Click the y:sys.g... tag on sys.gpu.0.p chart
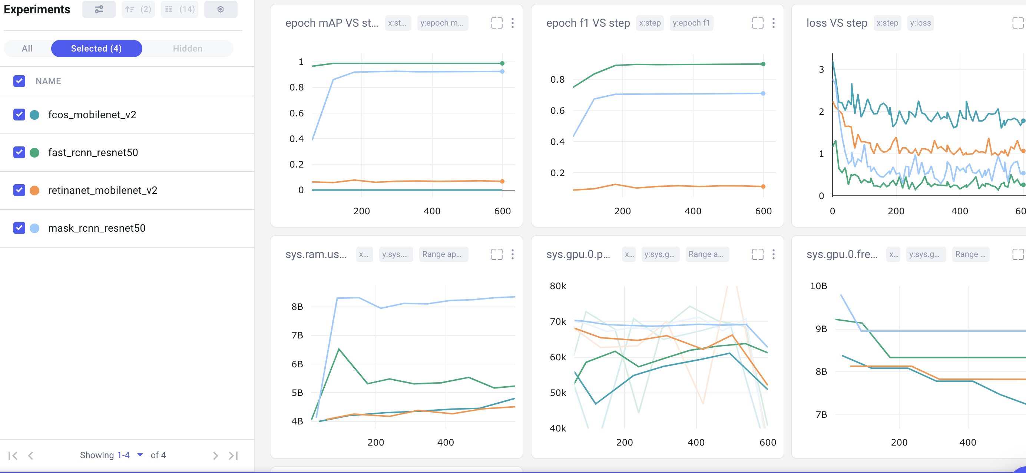The width and height of the screenshot is (1026, 473). click(x=660, y=254)
